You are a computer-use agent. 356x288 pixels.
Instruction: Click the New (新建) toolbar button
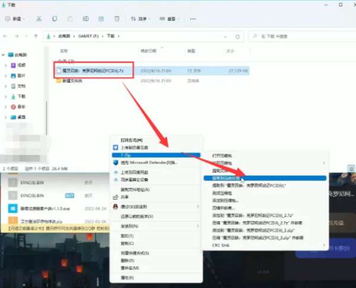15,19
